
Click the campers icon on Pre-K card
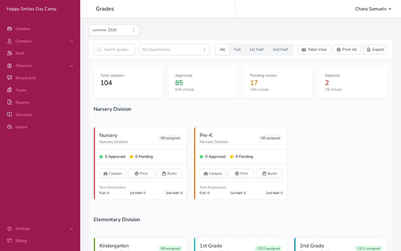pos(206,173)
